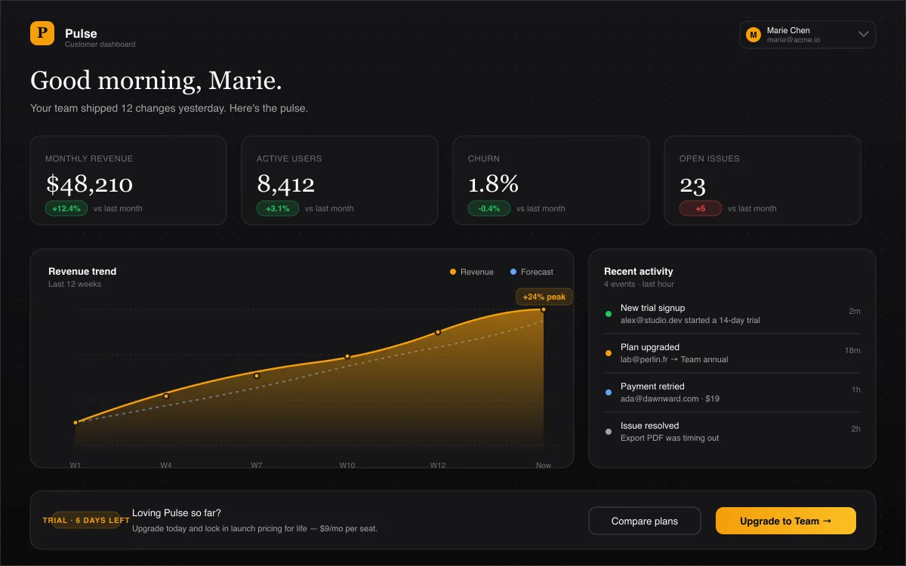
Task: Click the W1 revenue data point
Action: click(75, 423)
